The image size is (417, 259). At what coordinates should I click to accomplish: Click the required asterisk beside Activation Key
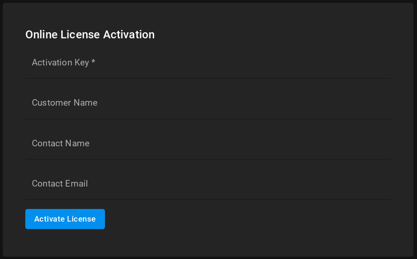click(x=94, y=62)
